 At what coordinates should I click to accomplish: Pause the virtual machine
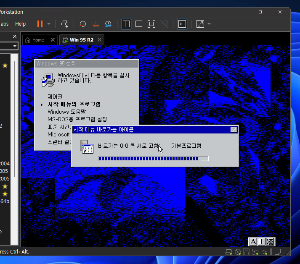click(40, 24)
